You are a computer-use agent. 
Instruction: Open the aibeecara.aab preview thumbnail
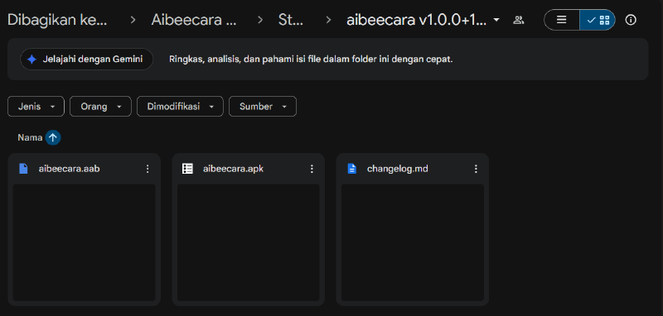pyautogui.click(x=85, y=242)
